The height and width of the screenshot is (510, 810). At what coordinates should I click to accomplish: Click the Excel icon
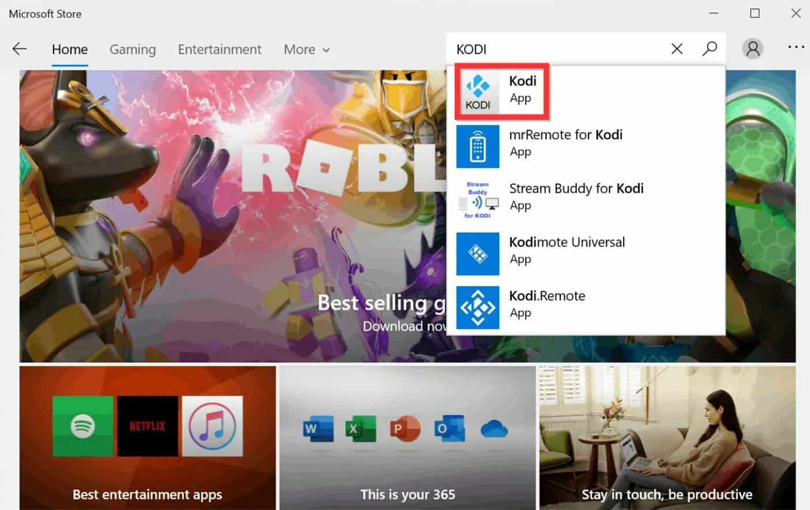(x=361, y=429)
